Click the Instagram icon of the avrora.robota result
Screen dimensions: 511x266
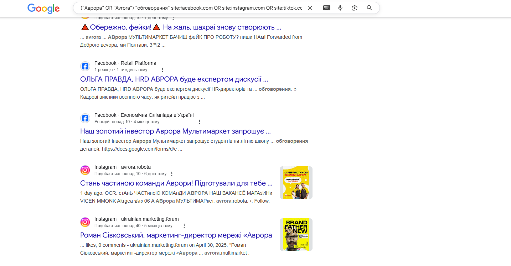tap(85, 170)
